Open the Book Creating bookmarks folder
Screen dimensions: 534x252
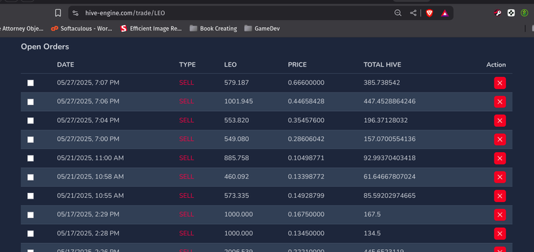tap(213, 28)
